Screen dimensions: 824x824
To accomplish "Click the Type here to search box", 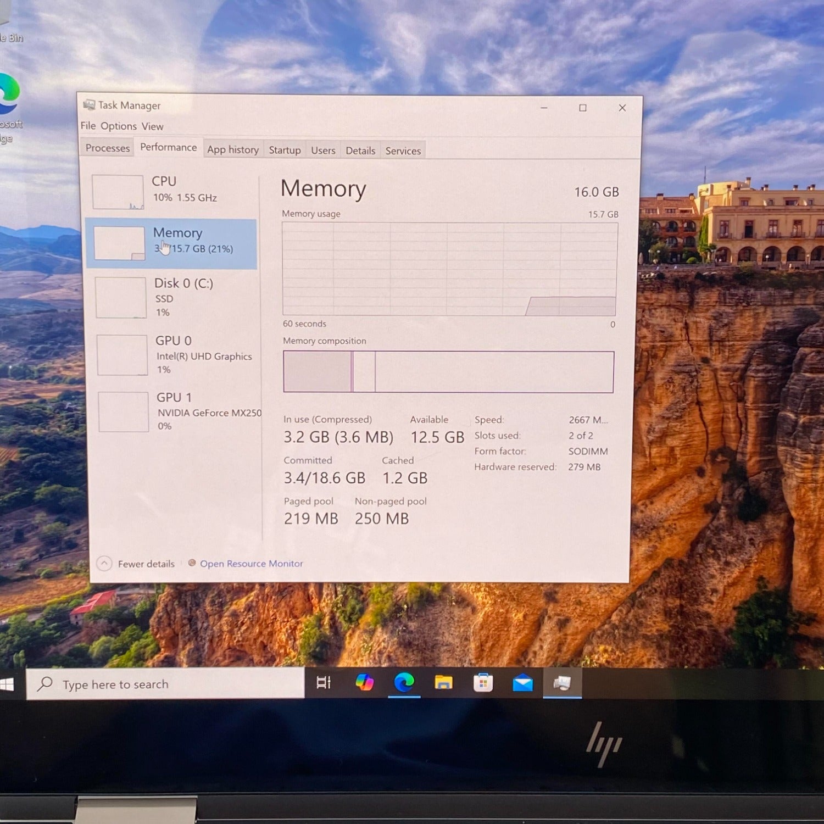I will click(x=165, y=684).
